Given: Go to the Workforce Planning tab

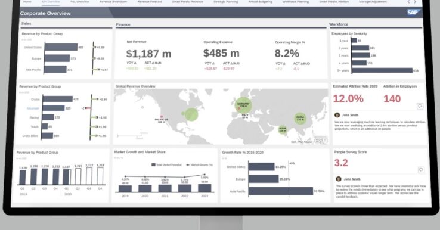Looking at the screenshot, I should [x=296, y=2].
